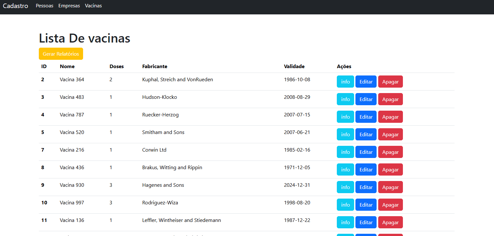View info for Vacina 364

pyautogui.click(x=345, y=82)
